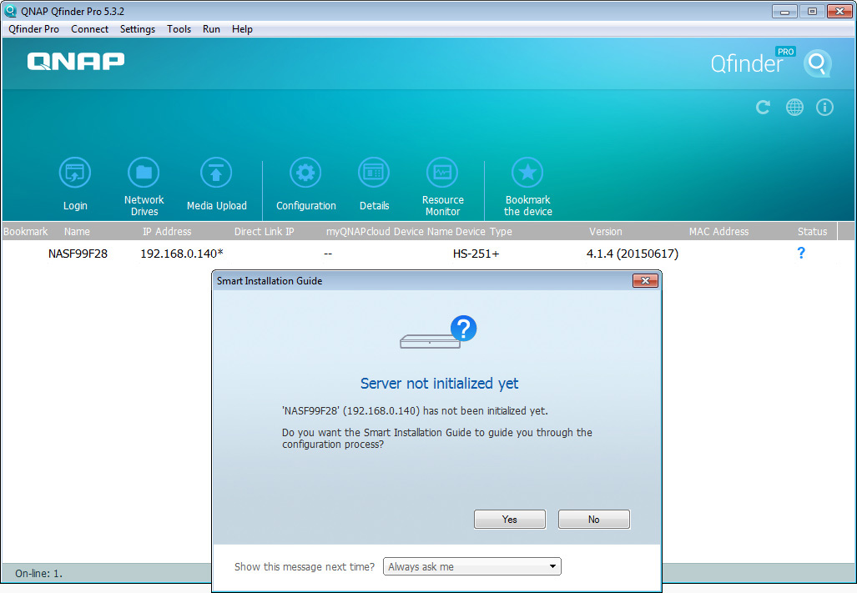
Task: Click the QNAP logo
Action: [76, 61]
